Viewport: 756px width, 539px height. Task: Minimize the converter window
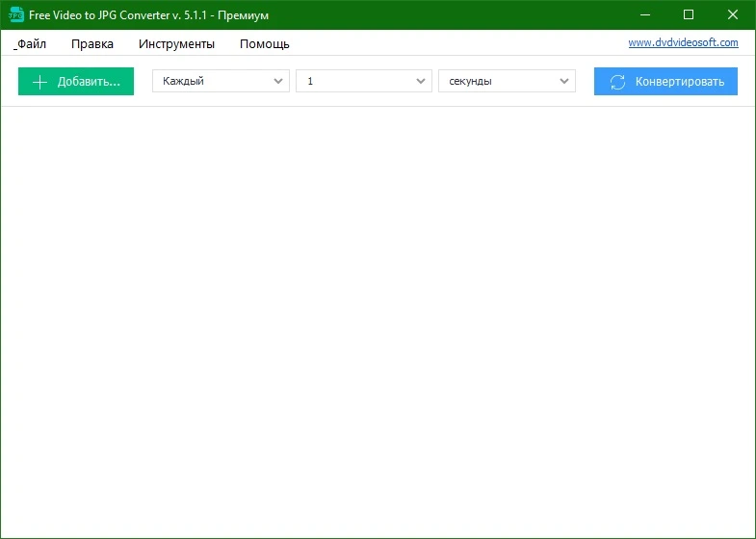point(645,15)
